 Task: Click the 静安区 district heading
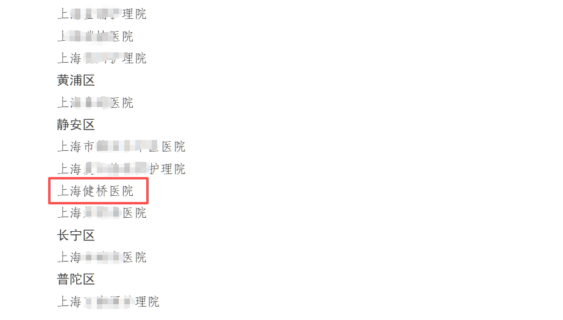76,125
